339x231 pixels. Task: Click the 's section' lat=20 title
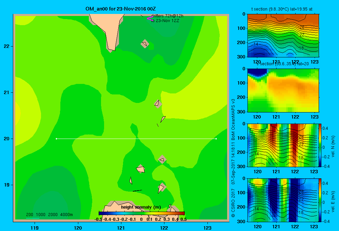[x=283, y=64]
